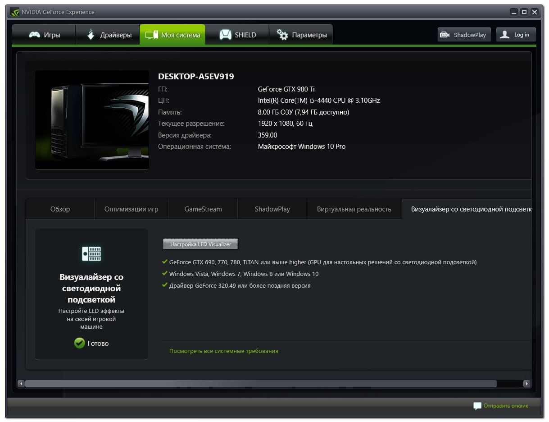
Task: Click the horizontal scrollbar thumb
Action: point(261,384)
